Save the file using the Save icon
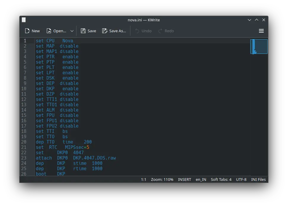 [x=83, y=31]
